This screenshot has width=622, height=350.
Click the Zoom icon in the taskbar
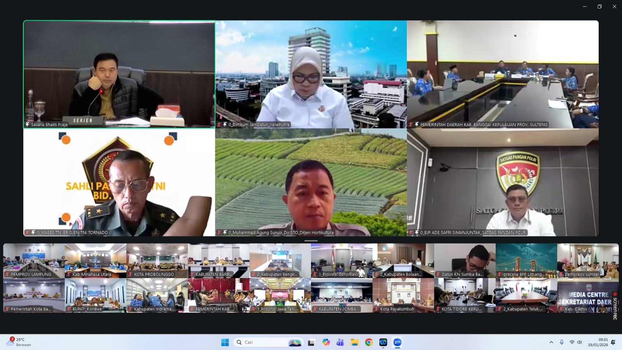(397, 342)
